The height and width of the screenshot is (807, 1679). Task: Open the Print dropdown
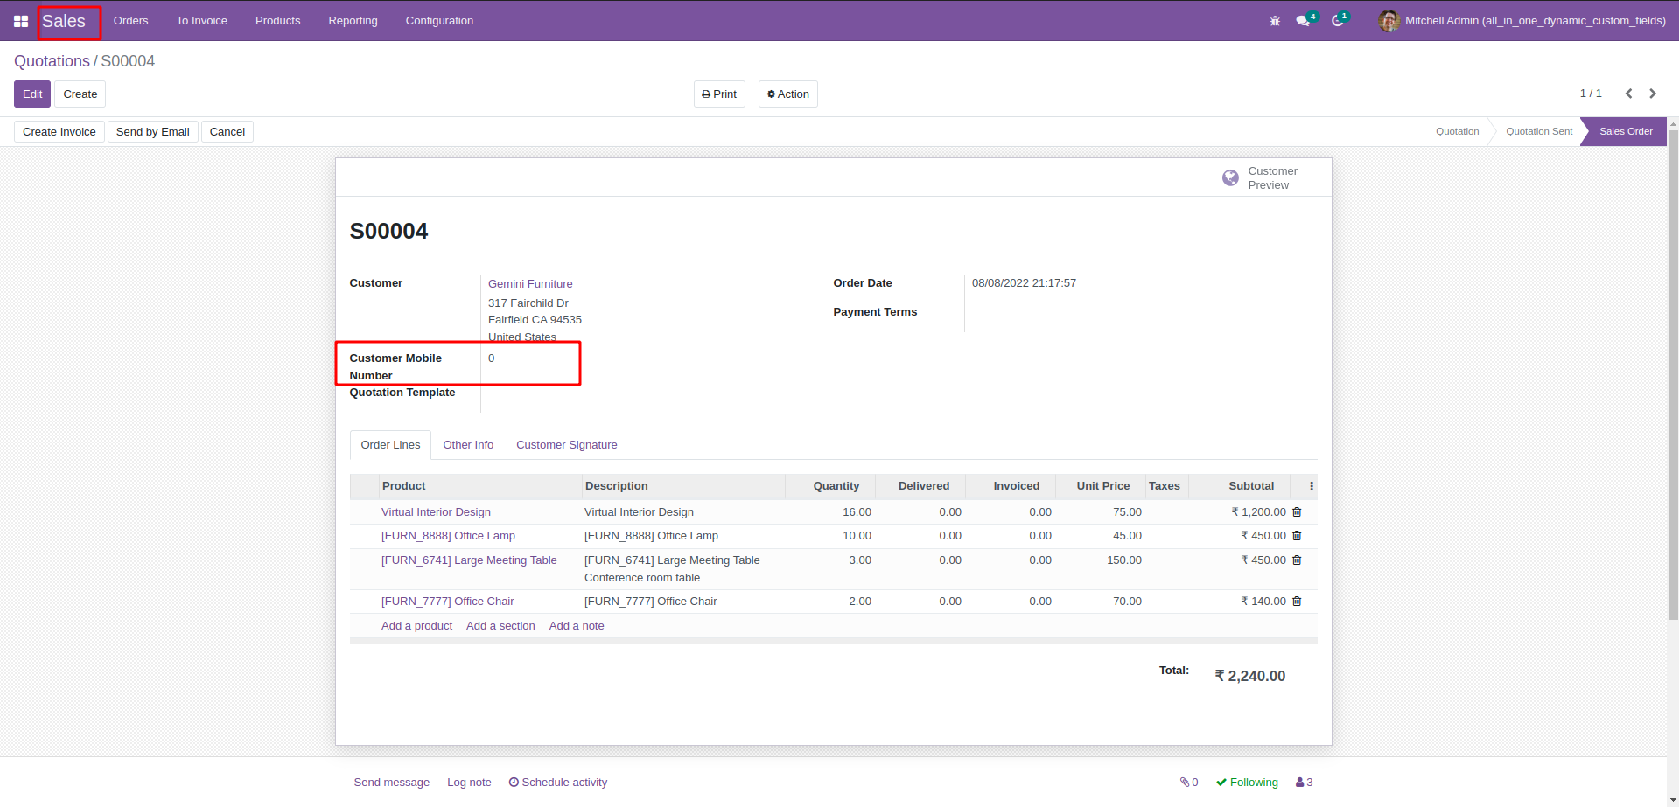coord(719,94)
